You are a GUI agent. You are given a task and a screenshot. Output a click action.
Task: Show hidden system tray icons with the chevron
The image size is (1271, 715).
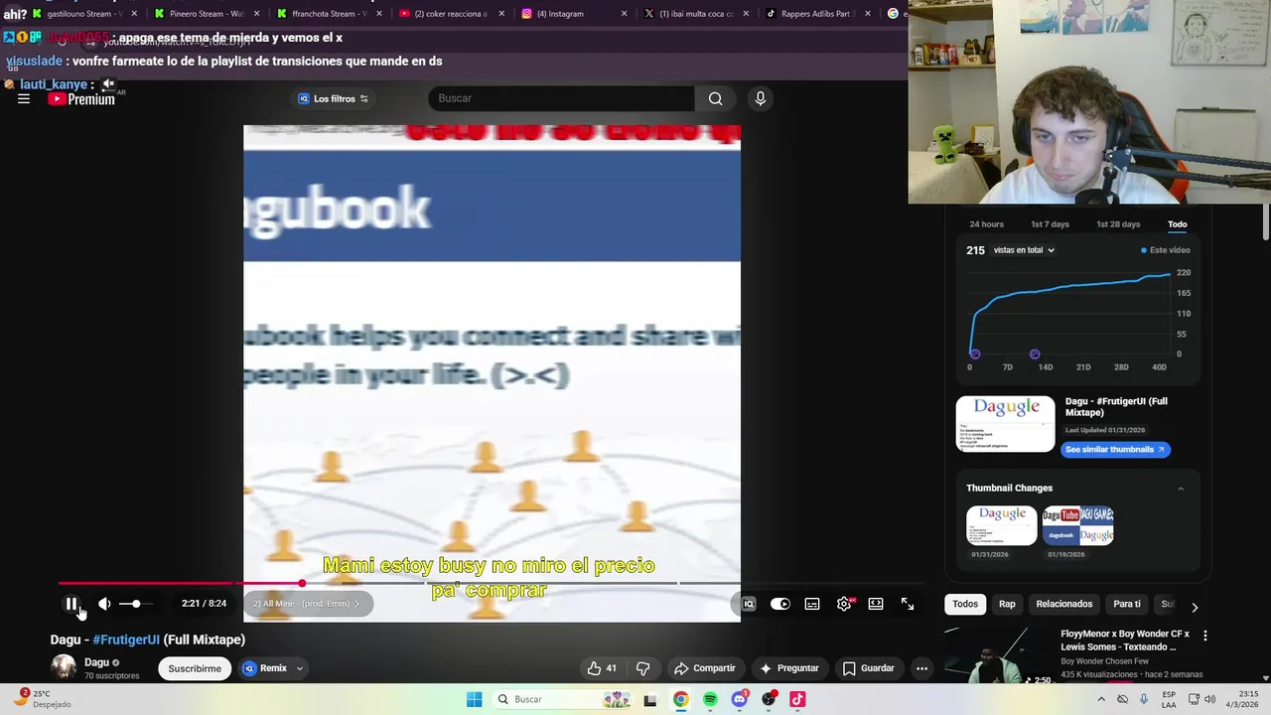[1100, 699]
